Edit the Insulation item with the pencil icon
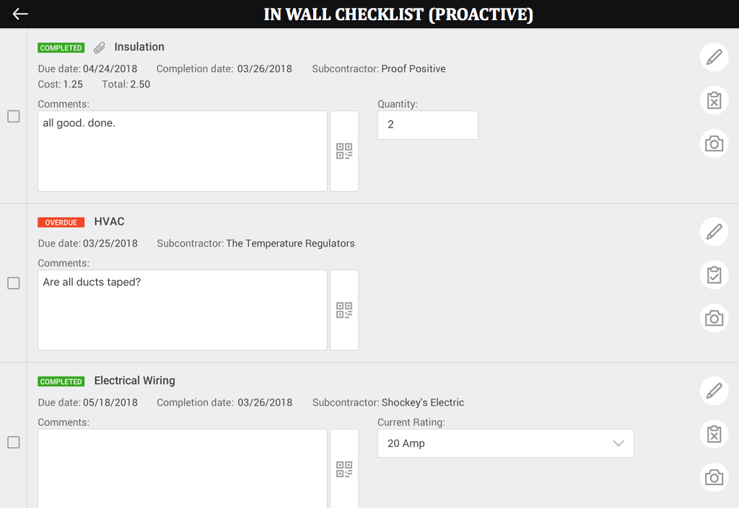Image resolution: width=739 pixels, height=508 pixels. coord(714,57)
